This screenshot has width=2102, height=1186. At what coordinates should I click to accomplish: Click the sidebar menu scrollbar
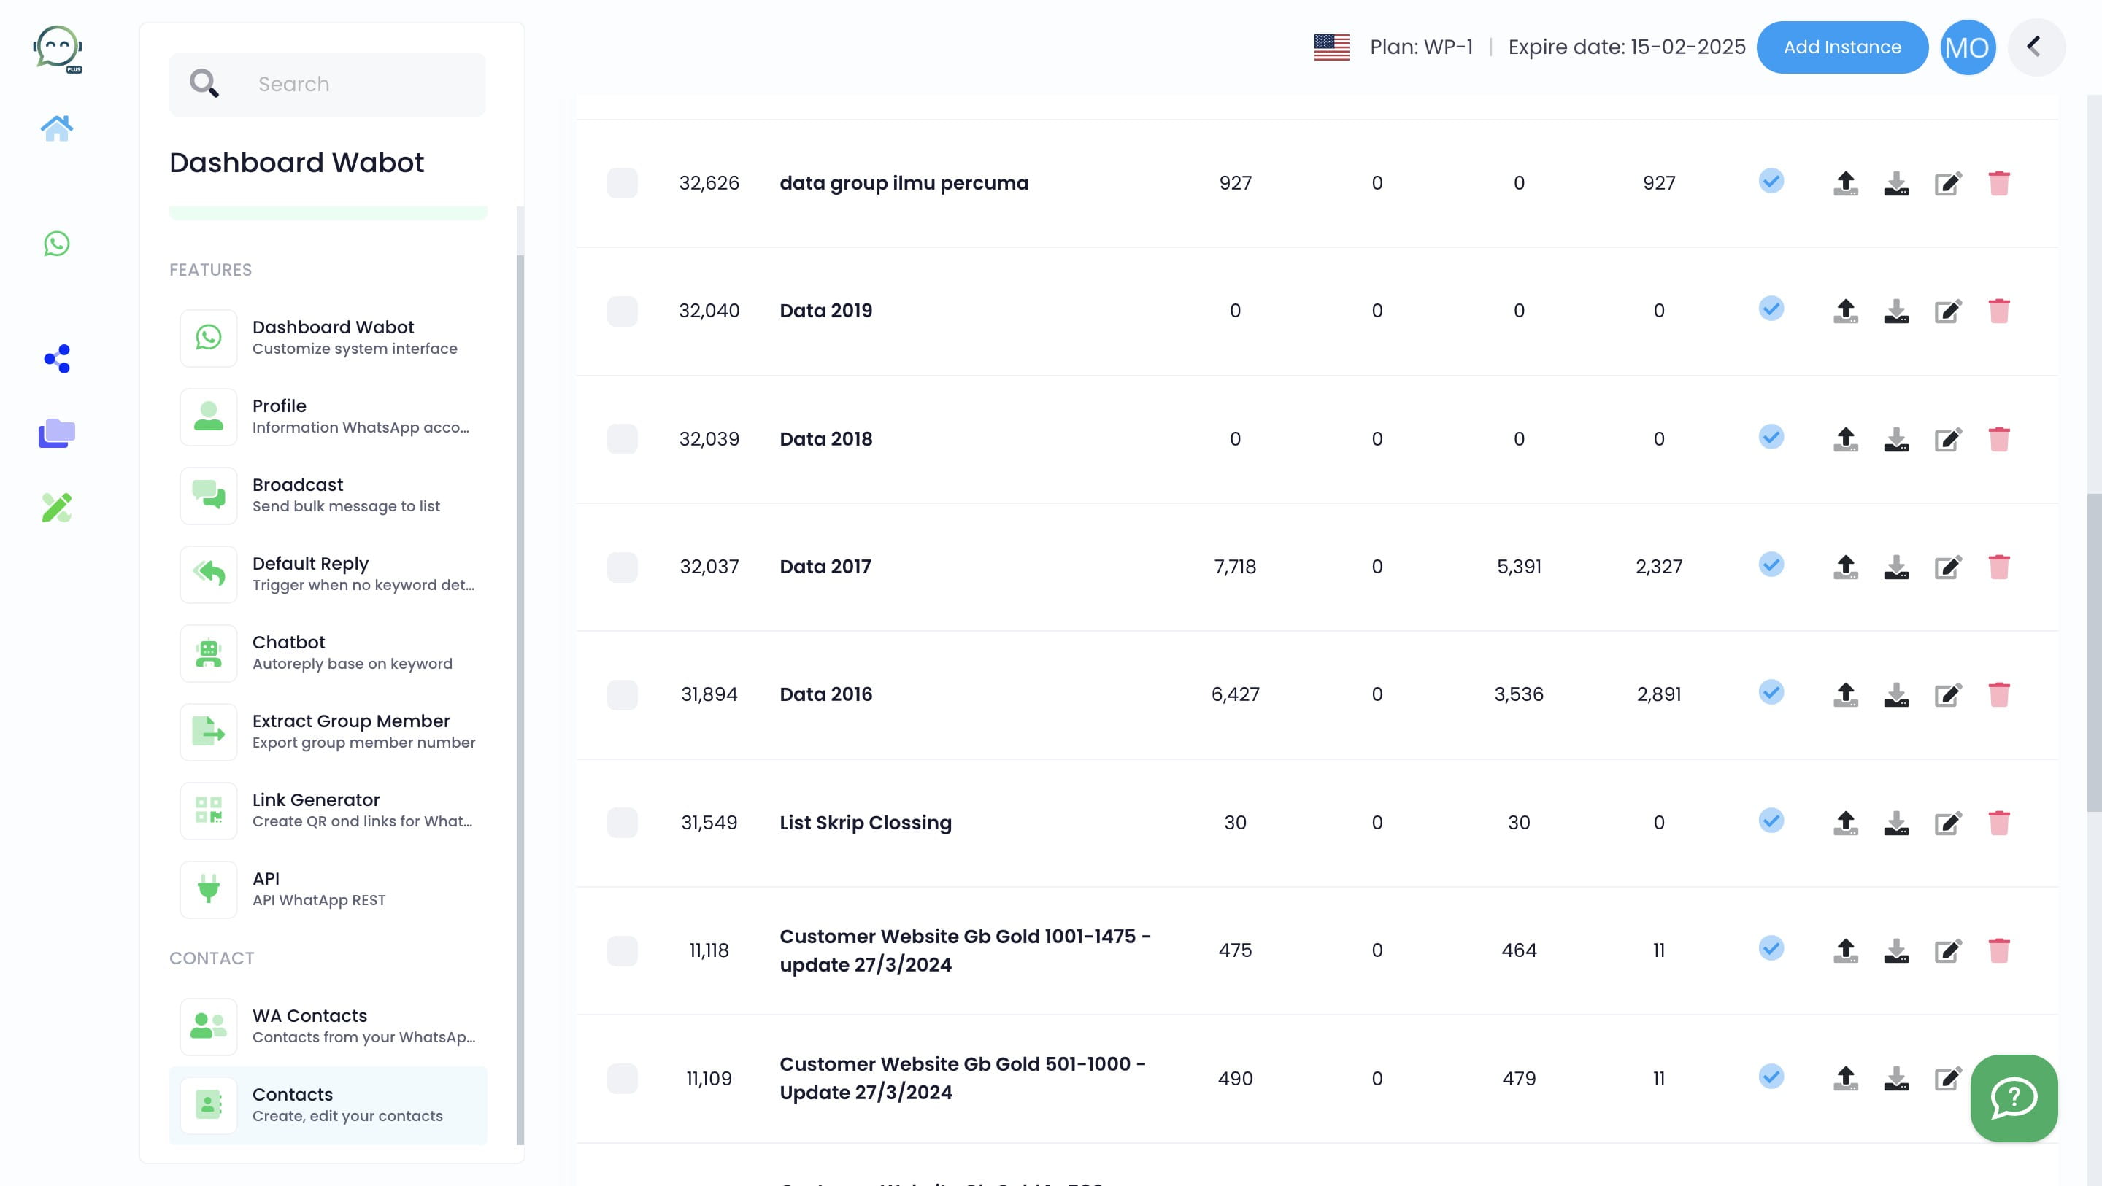click(520, 699)
